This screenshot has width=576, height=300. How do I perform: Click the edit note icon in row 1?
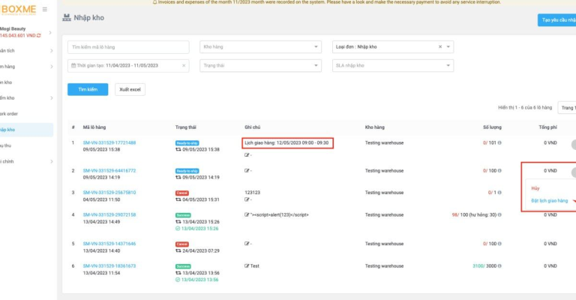pos(247,155)
